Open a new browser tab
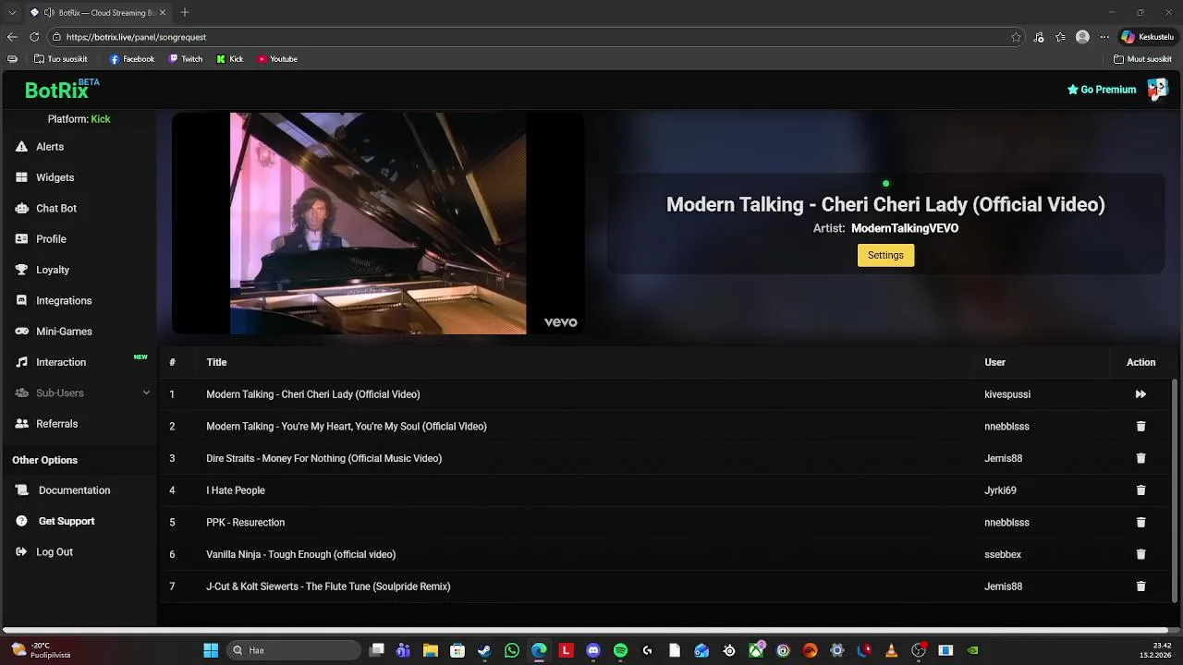The height and width of the screenshot is (665, 1183). coord(185,12)
